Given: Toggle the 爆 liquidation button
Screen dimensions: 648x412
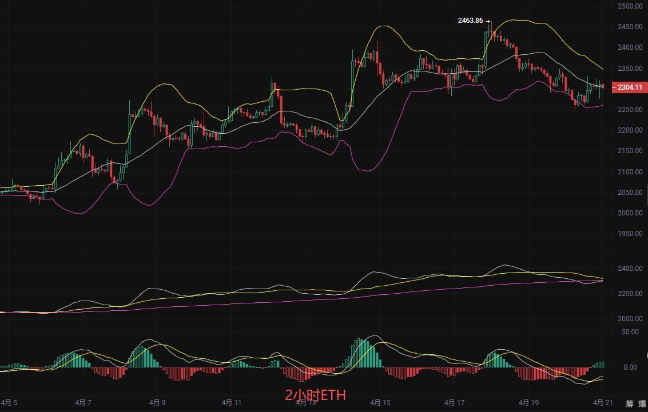Looking at the screenshot, I should 642,403.
